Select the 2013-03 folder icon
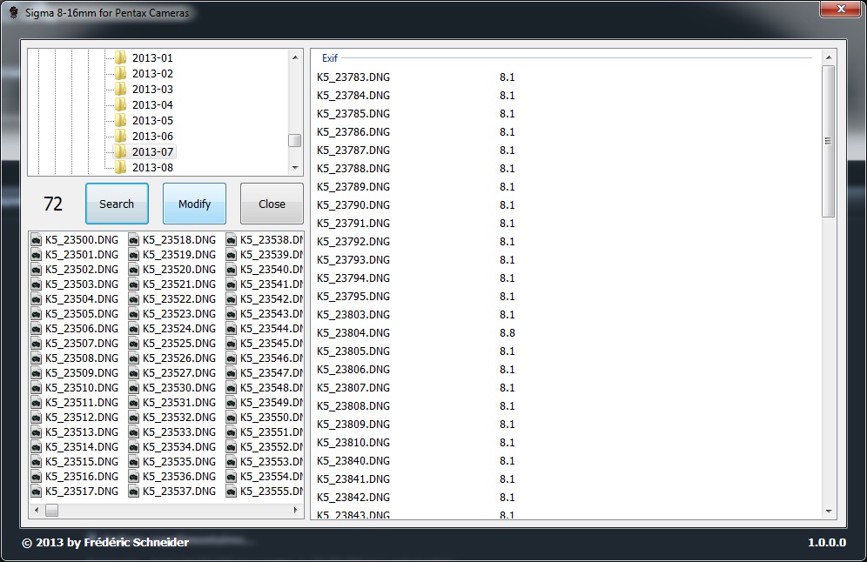Viewport: 867px width, 562px height. tap(120, 89)
